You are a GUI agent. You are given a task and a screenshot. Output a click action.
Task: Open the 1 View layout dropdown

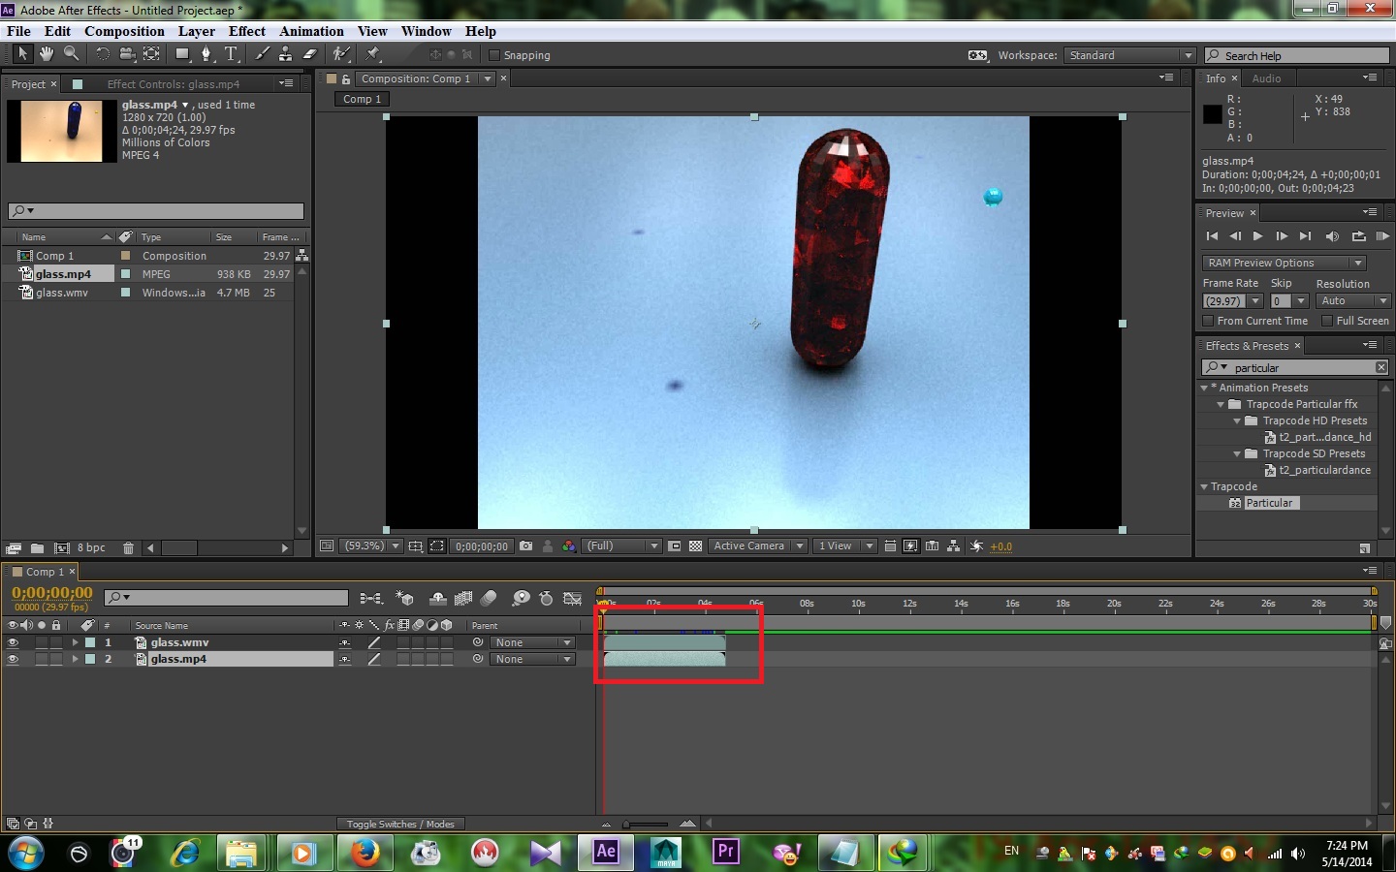pyautogui.click(x=844, y=546)
